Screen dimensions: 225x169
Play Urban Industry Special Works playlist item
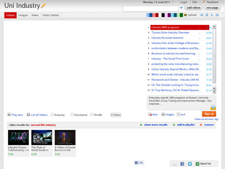point(176,69)
